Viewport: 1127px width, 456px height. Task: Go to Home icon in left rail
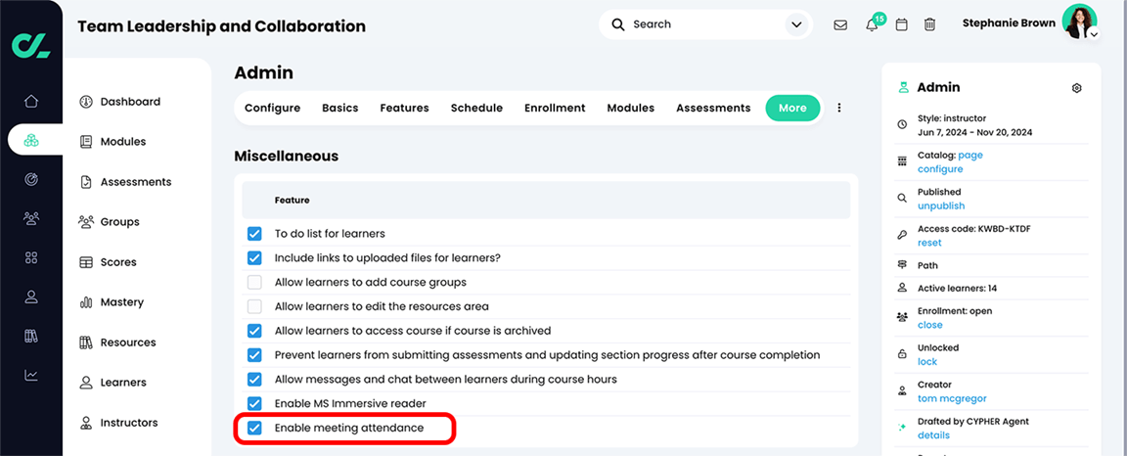[31, 101]
